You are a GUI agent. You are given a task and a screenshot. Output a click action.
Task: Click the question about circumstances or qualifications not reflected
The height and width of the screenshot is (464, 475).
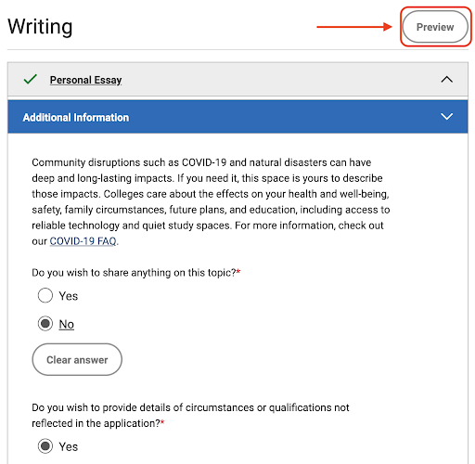pos(190,415)
